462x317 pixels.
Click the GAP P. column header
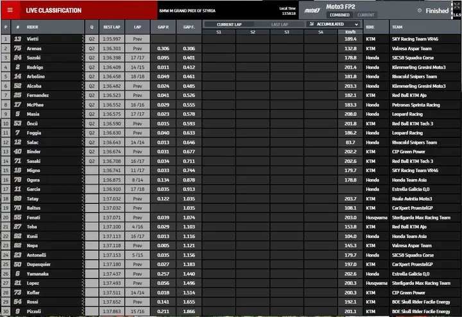click(x=163, y=27)
